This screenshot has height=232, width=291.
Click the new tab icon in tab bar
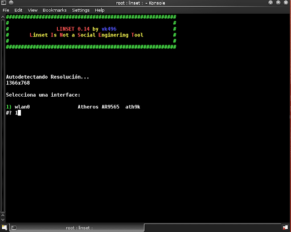point(5,227)
